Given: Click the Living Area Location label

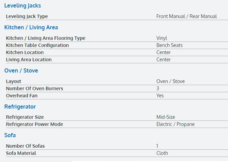Looking at the screenshot, I should point(29,60).
